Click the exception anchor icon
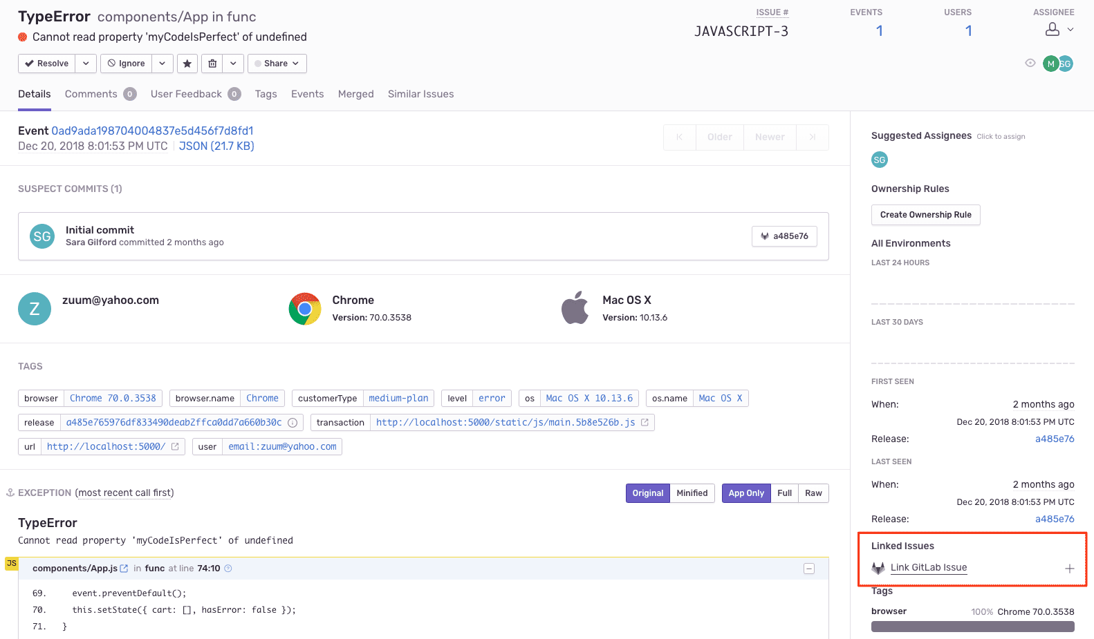 10,493
